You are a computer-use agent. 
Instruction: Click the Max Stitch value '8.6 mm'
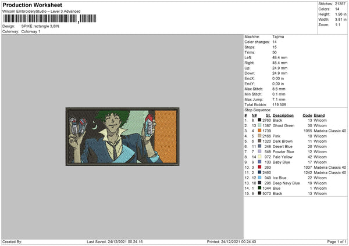279,89
